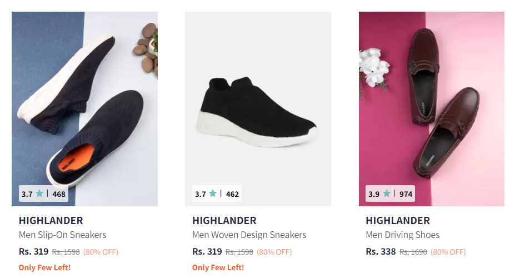Select the Men Woven Design Sneakers title
This screenshot has width=515, height=278.
(x=249, y=235)
